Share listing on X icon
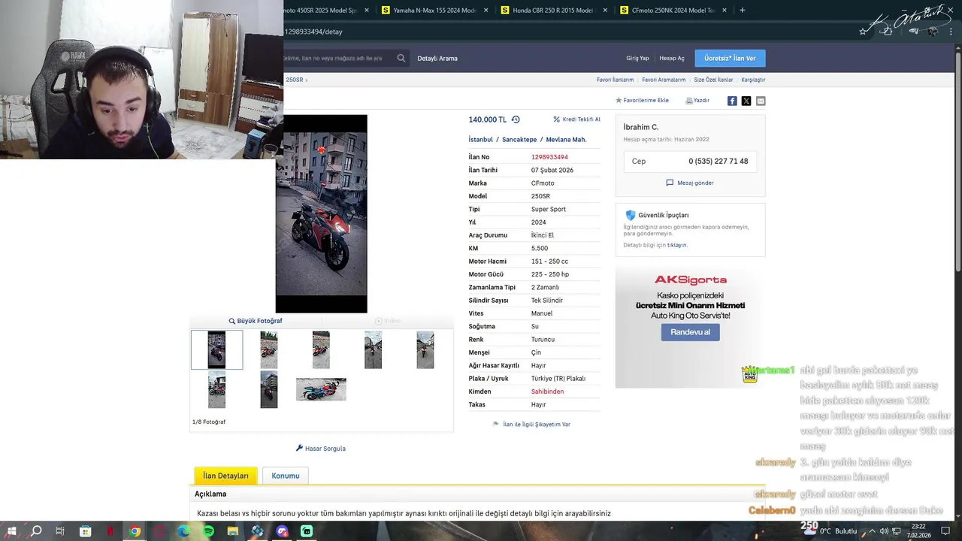Screen dimensions: 962x541 [746, 101]
